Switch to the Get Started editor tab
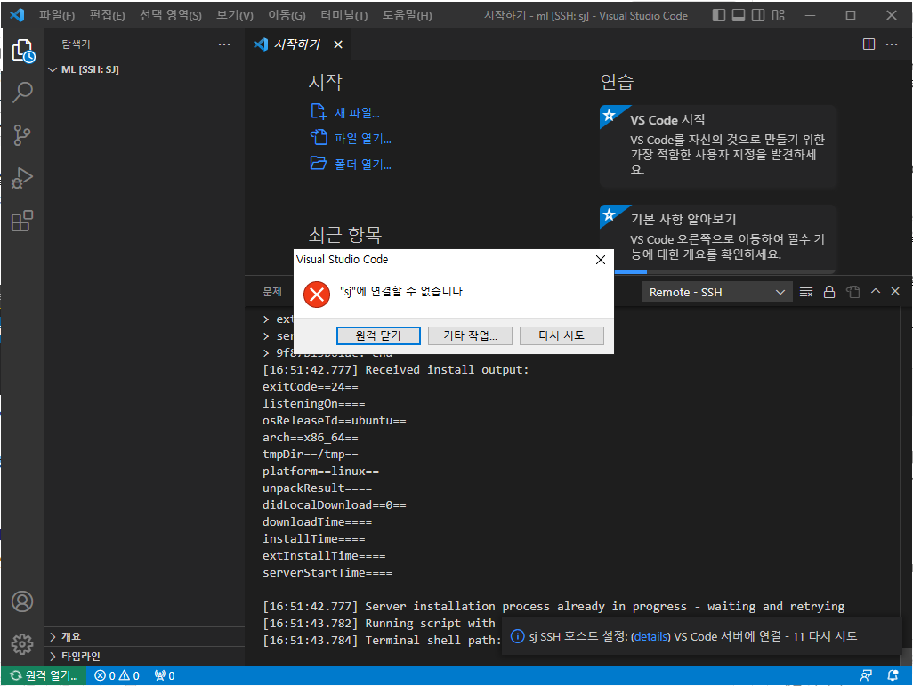 point(297,44)
